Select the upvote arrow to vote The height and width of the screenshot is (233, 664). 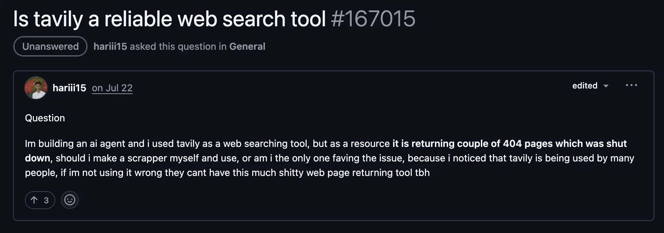34,200
